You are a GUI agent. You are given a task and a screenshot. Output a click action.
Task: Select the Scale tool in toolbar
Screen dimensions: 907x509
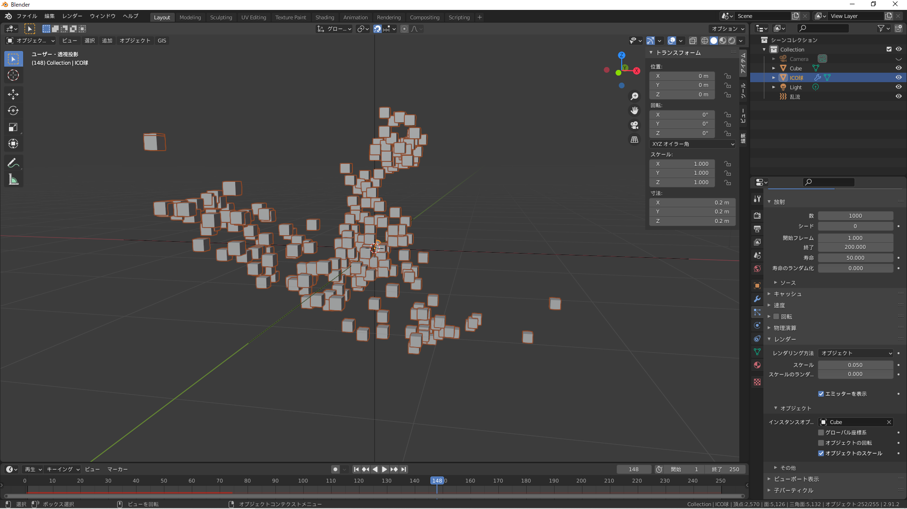[x=13, y=127]
